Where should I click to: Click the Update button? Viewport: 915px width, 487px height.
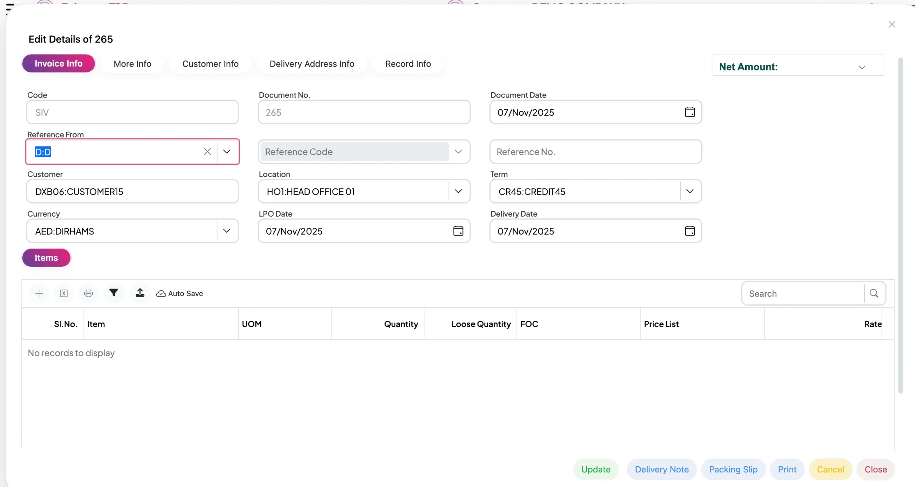click(x=595, y=469)
